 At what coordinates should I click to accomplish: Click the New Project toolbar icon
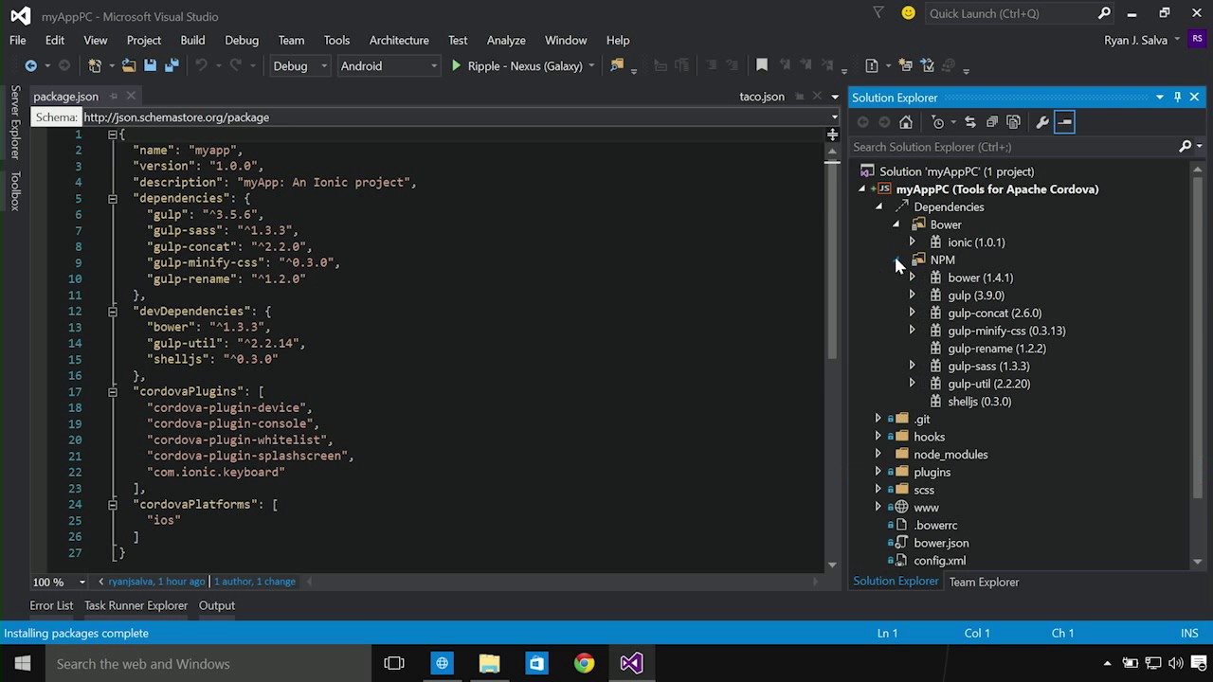coord(95,65)
